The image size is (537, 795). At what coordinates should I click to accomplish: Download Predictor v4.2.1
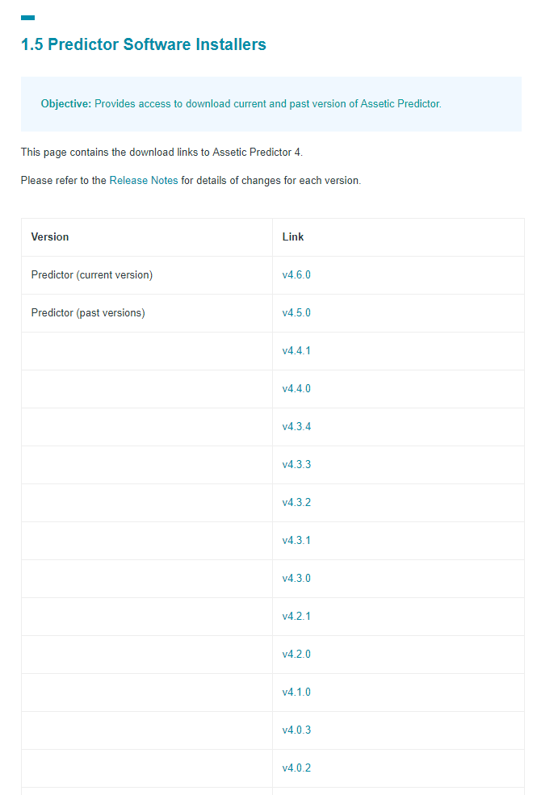coord(296,617)
